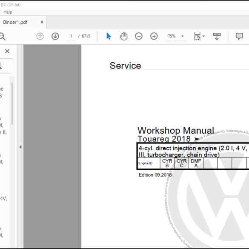Click the magnifier find icon

[x=2, y=36]
